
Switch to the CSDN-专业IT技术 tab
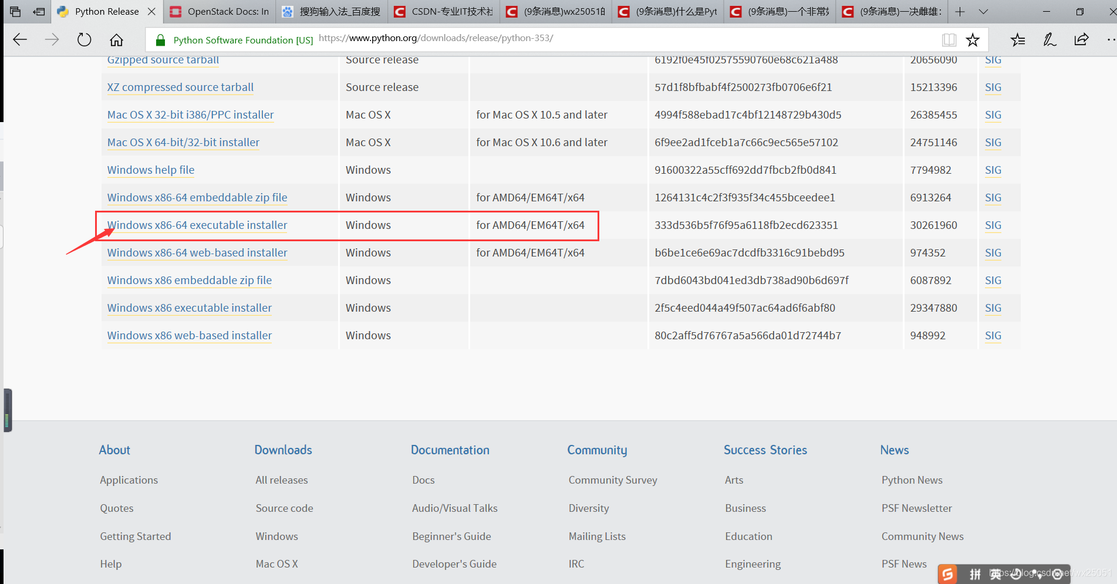(444, 12)
